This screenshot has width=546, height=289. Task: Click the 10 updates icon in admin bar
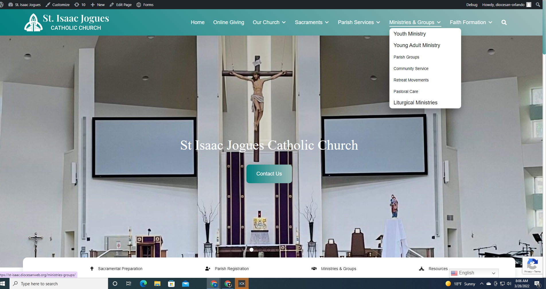click(x=80, y=5)
